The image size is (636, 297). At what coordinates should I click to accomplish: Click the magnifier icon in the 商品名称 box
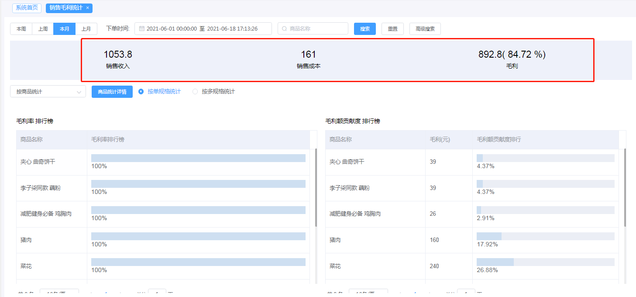285,29
